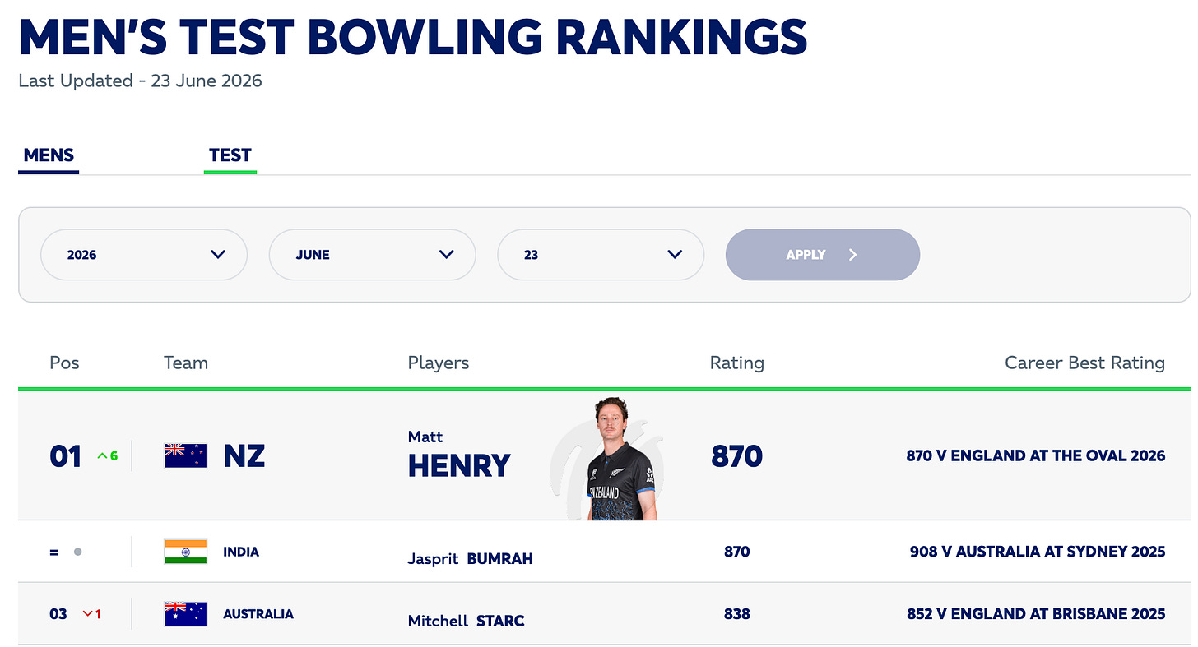
Task: Click the Players column header
Action: (439, 363)
